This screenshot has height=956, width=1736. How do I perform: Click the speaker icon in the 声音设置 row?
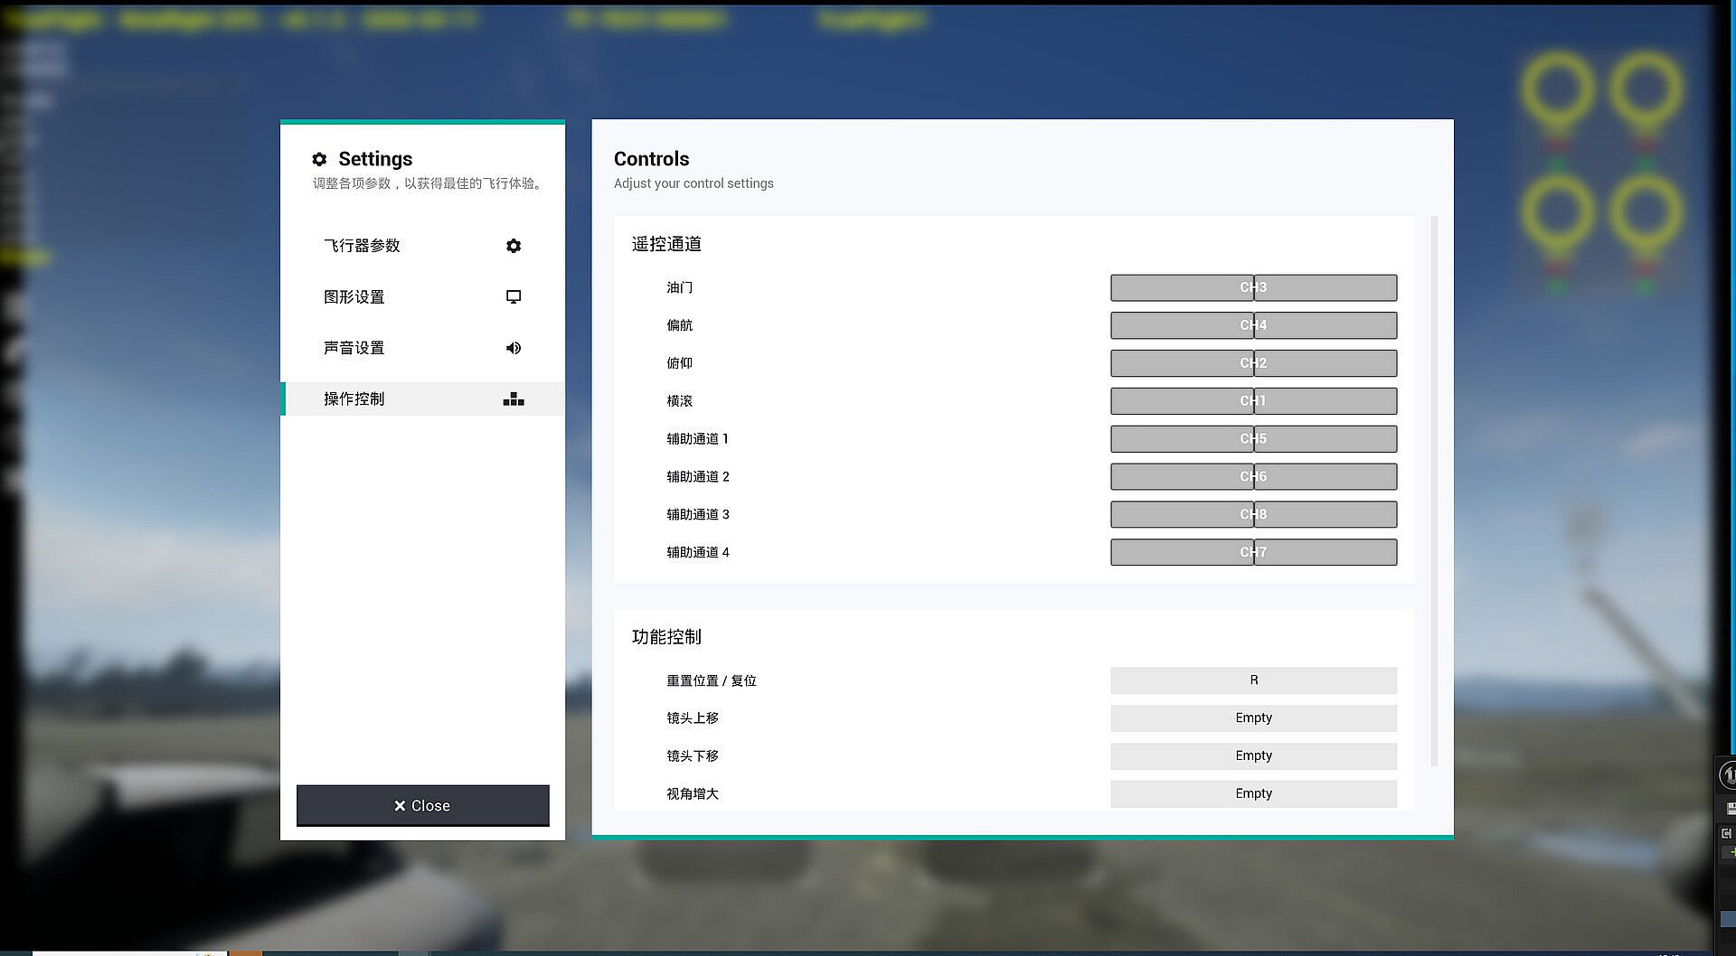[514, 348]
